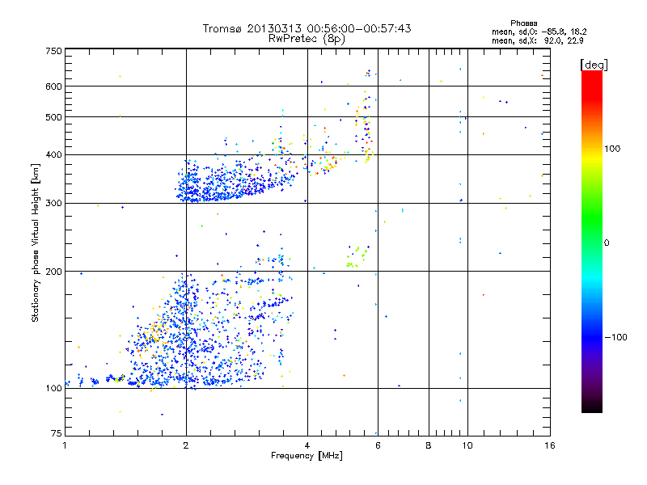Viewport: 647px width, 485px height.
Task: Click the x-axis tick label "6"
Action: click(x=378, y=445)
